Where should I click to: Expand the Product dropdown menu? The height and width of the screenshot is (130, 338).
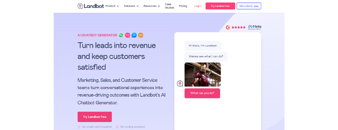(112, 6)
